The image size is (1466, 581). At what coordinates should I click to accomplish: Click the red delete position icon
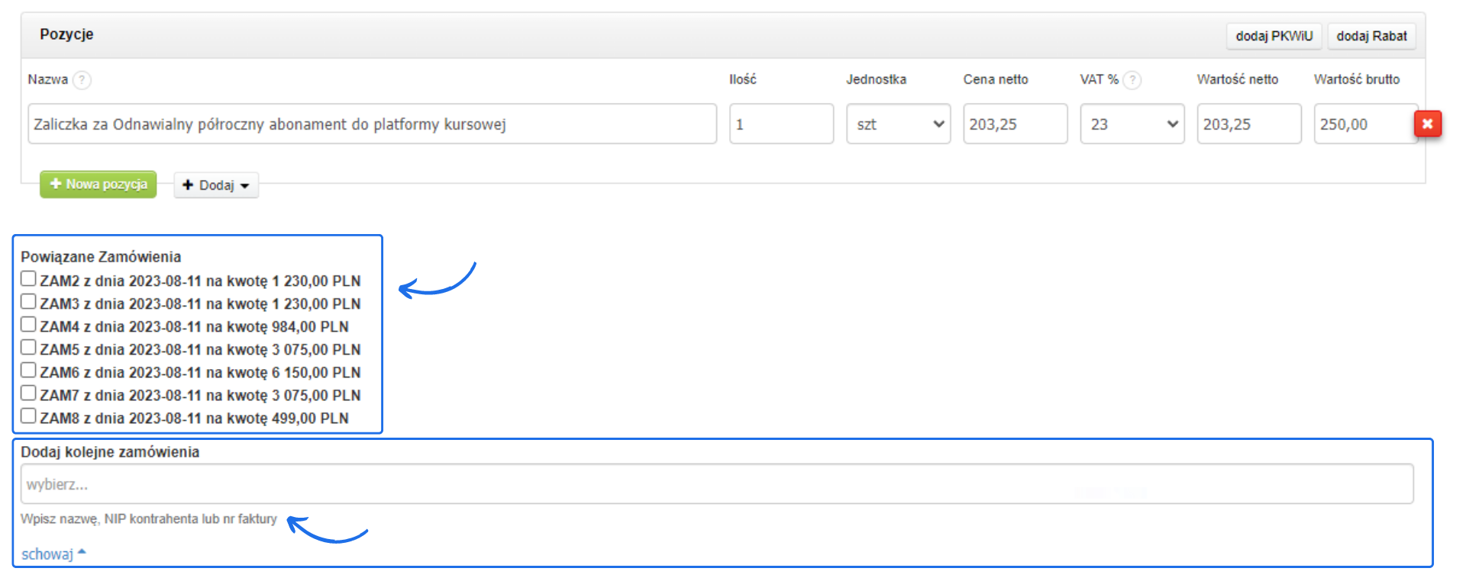[x=1427, y=124]
